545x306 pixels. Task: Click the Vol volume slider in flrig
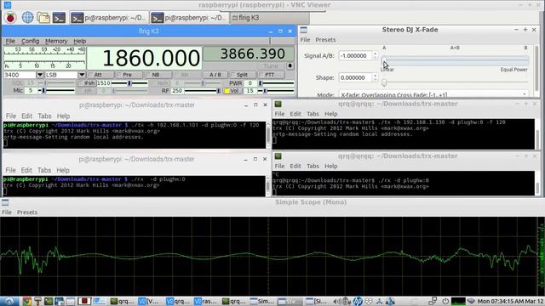click(276, 91)
